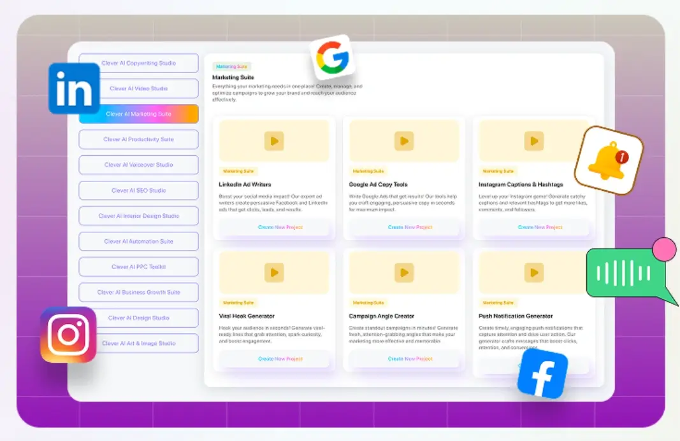680x441 pixels.
Task: Open Clever AI Productivity Suite
Action: click(x=139, y=139)
